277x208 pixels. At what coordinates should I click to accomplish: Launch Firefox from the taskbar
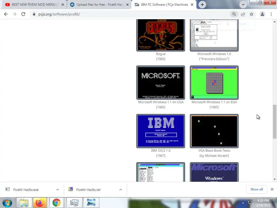point(39,203)
